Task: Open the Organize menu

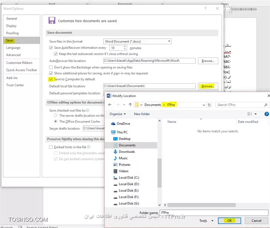Action: [117, 114]
